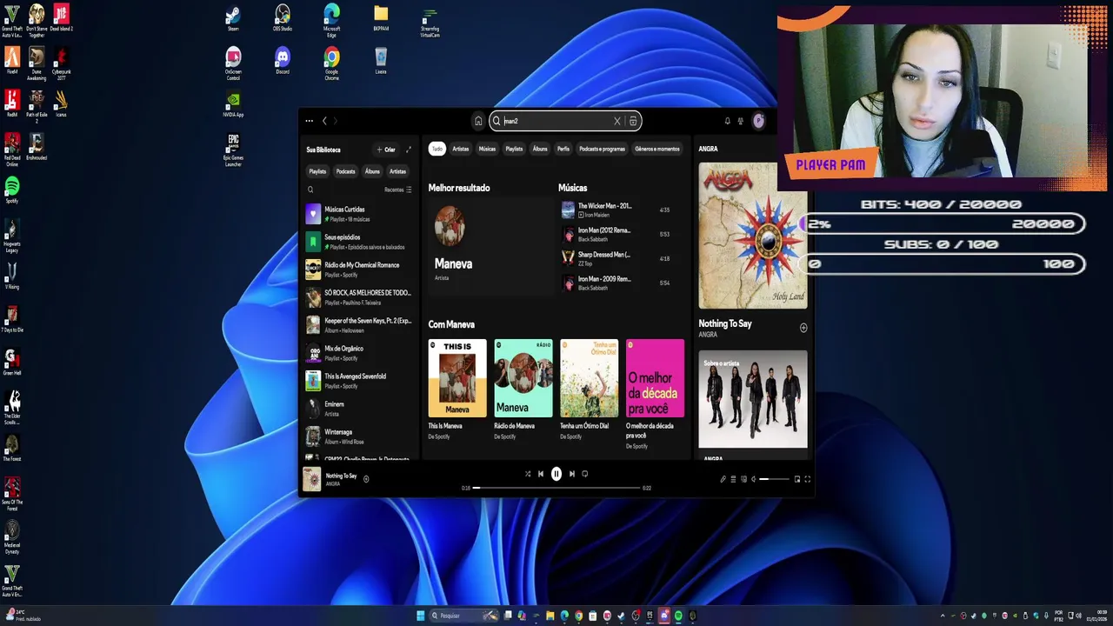Toggle shuffle in player bar

[x=527, y=474]
